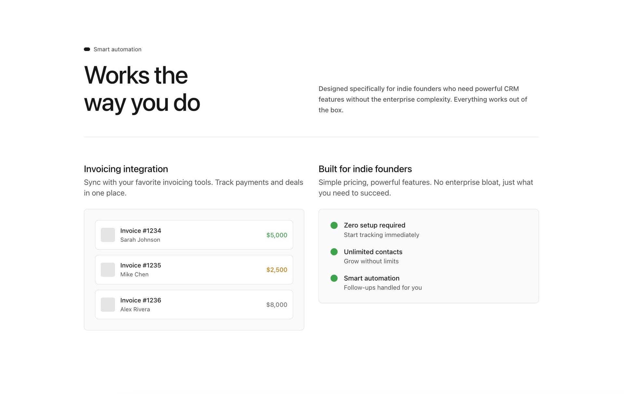Viewport: 624px width, 394px height.
Task: Click green dot beside Smart automation feature
Action: pyautogui.click(x=334, y=278)
